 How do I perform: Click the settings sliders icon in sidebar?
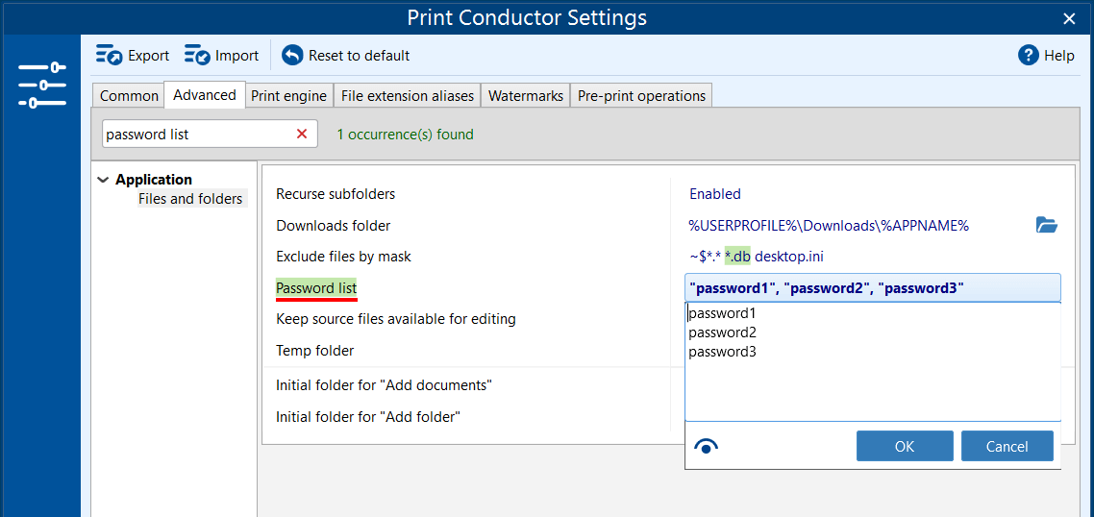click(41, 86)
